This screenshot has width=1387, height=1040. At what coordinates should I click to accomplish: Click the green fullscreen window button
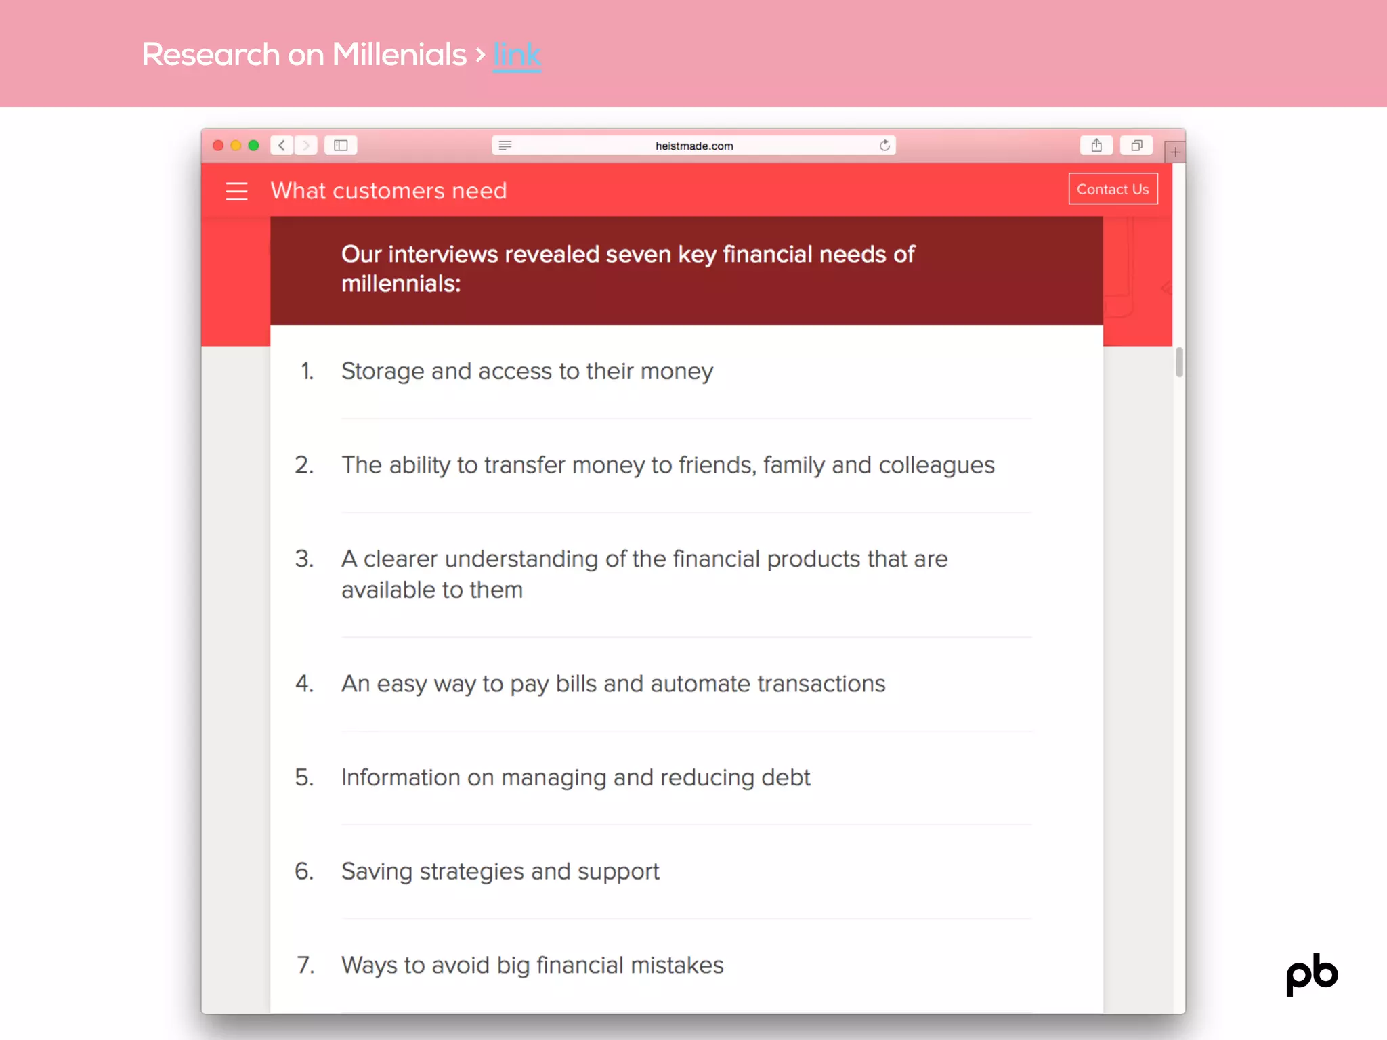click(254, 146)
